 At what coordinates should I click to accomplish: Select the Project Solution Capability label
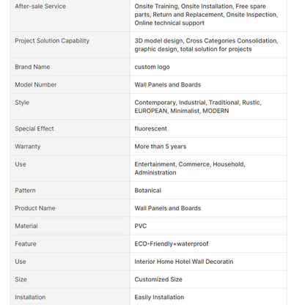coord(52,41)
